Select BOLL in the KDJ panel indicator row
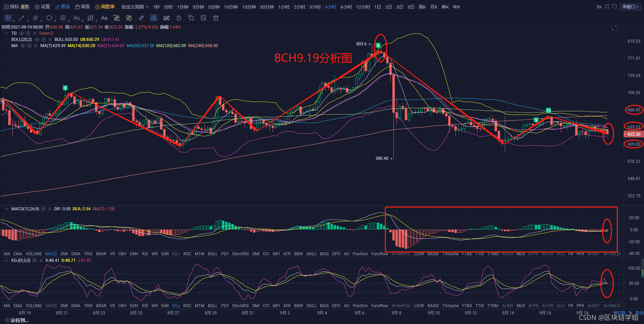This screenshot has width=644, height=324. point(213,306)
